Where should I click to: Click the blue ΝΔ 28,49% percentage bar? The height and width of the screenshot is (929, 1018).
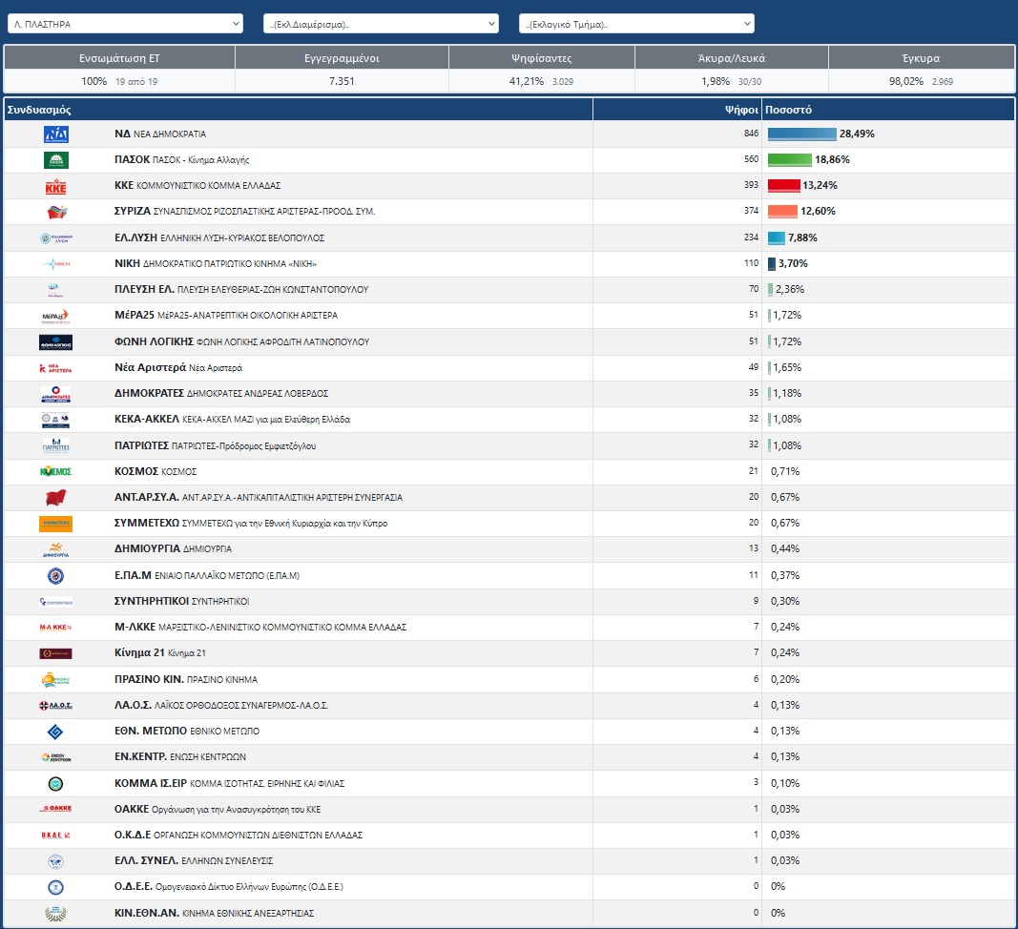[x=801, y=134]
